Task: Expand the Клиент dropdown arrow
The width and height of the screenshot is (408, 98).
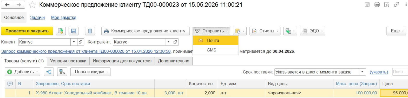Action: click(74, 42)
